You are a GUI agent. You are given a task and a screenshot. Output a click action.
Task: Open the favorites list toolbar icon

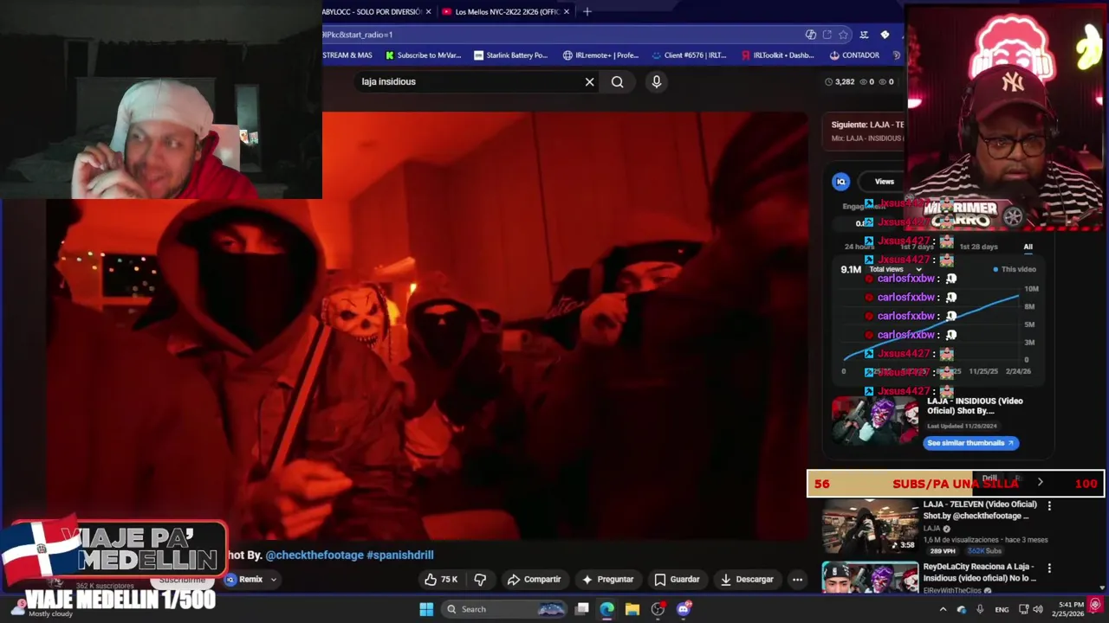coord(864,35)
